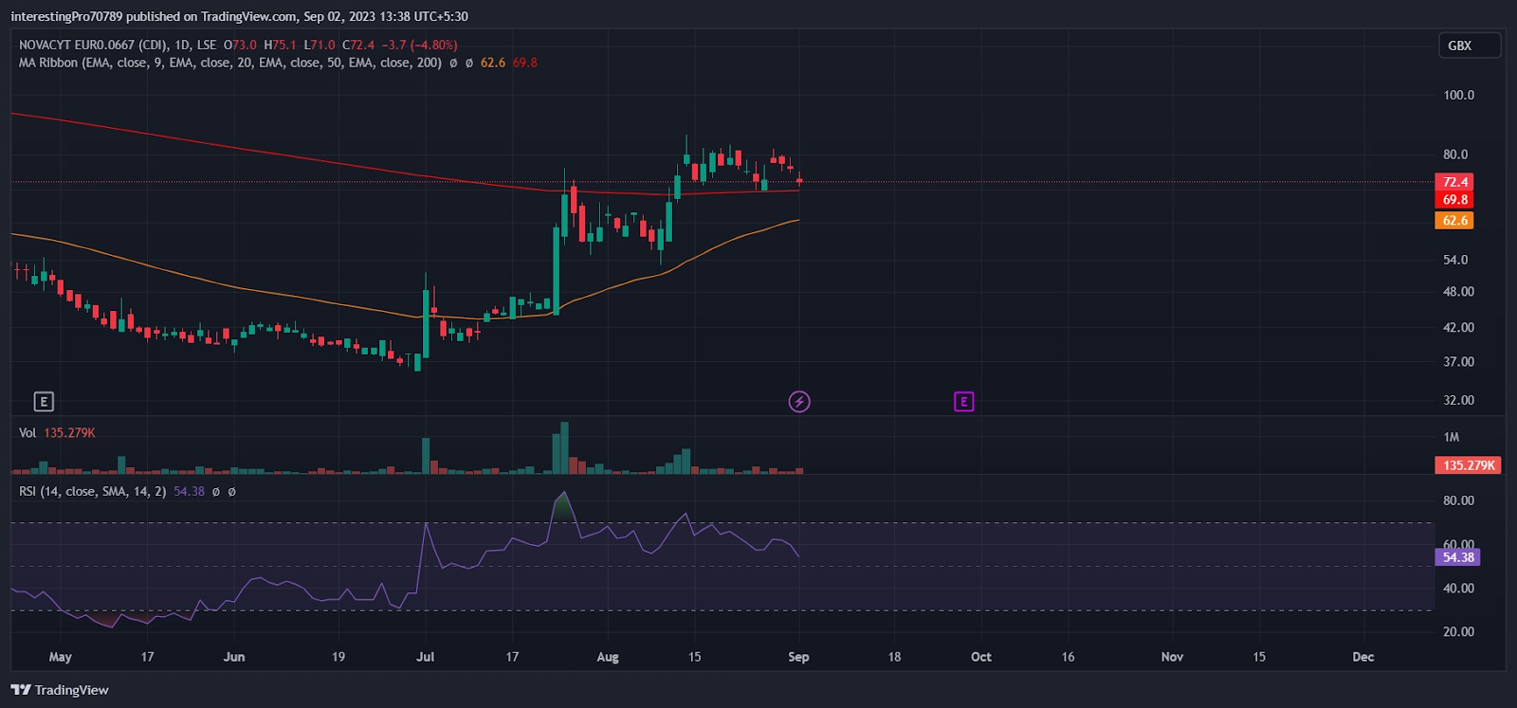Image resolution: width=1517 pixels, height=708 pixels.
Task: Click the orange 62.6 EMA price label
Action: (1455, 221)
